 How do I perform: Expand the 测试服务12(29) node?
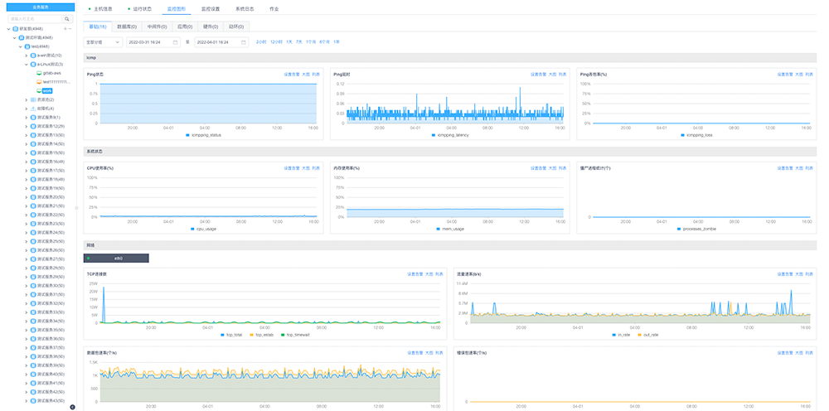pos(27,126)
